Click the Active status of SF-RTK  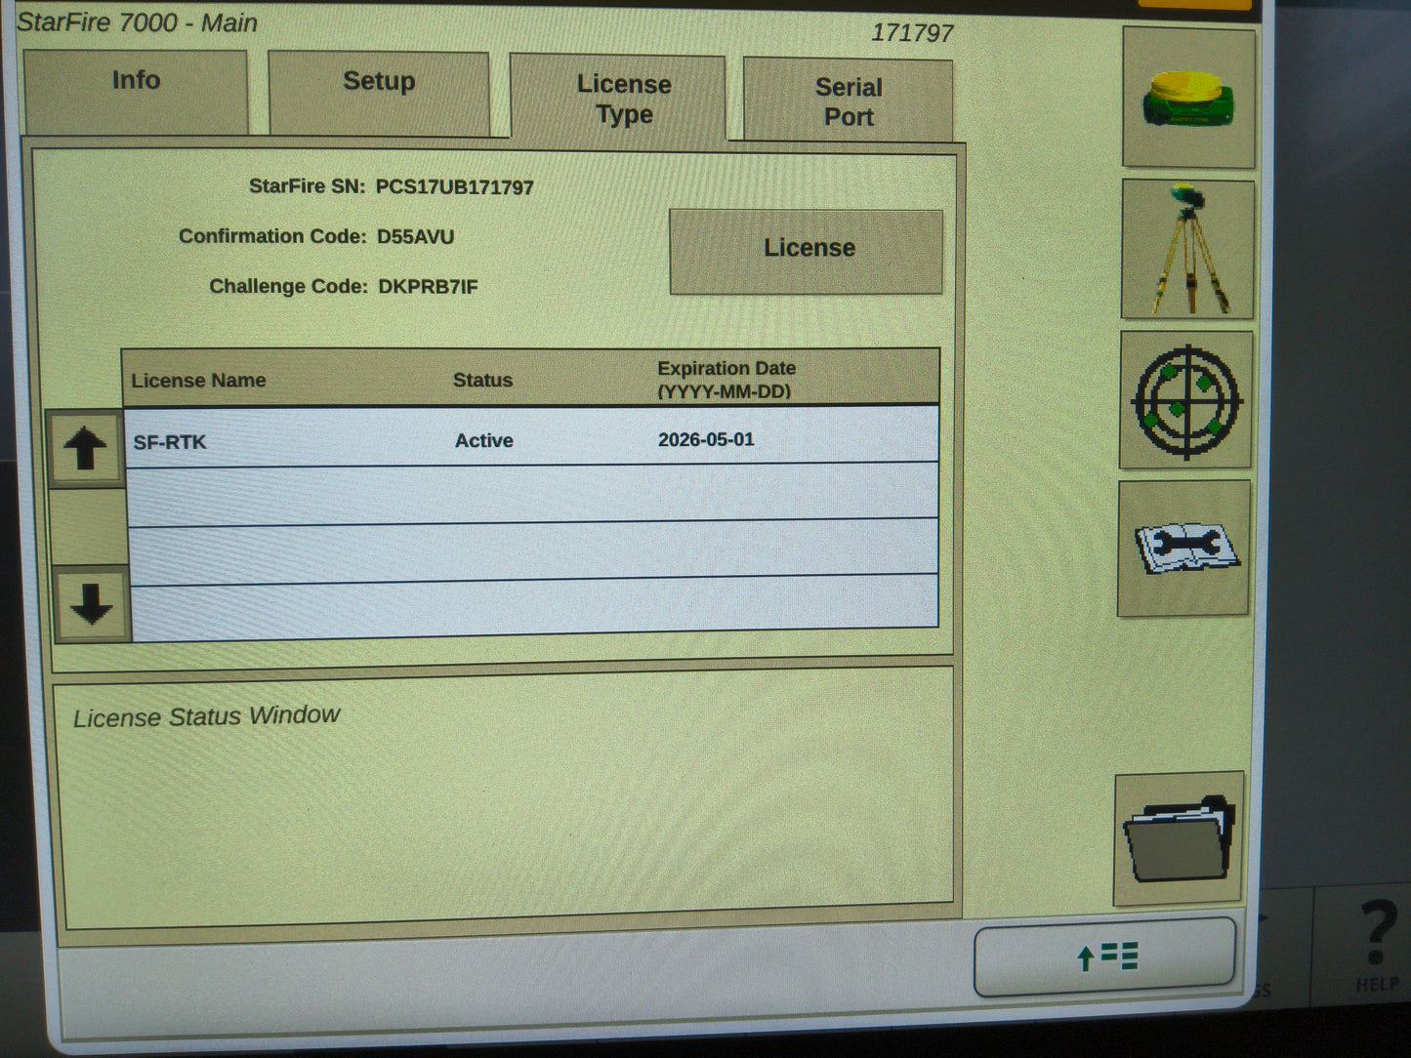482,440
